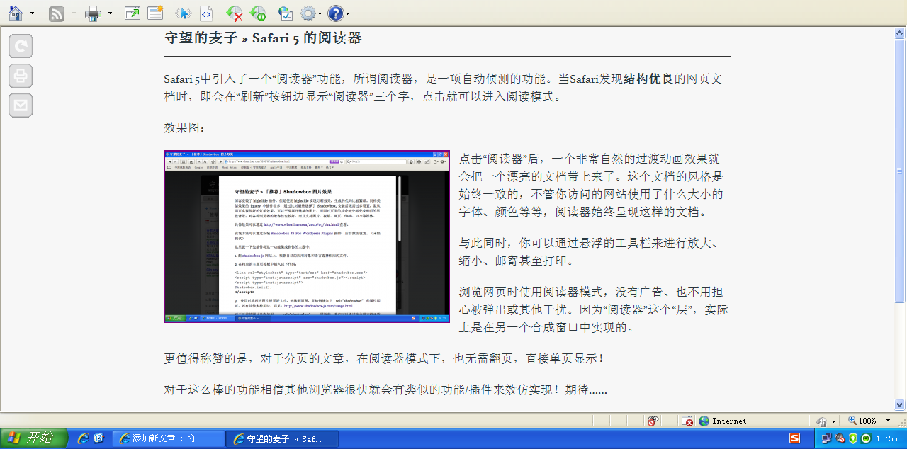Click the text 效果图：

tap(184, 128)
